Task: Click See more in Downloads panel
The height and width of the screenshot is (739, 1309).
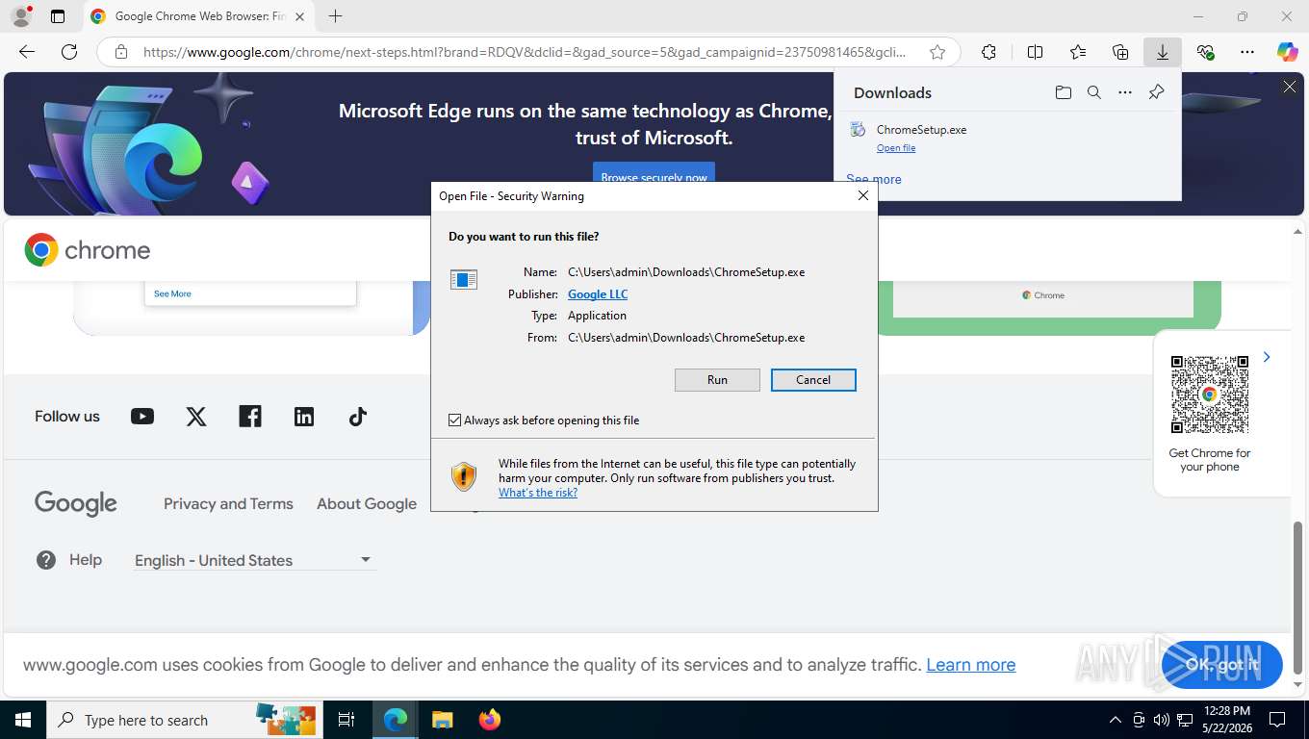Action: 874,179
